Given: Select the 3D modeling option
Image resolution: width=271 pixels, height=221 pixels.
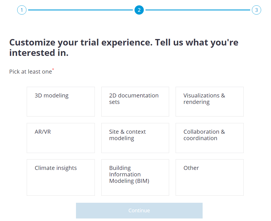Looking at the screenshot, I should pyautogui.click(x=61, y=102).
